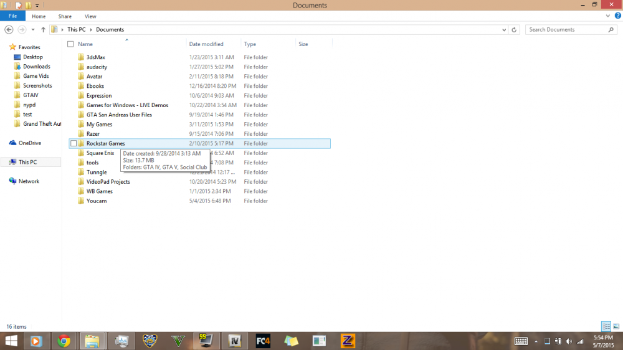623x350 pixels.
Task: Show hidden system tray icons arrow
Action: coord(536,341)
